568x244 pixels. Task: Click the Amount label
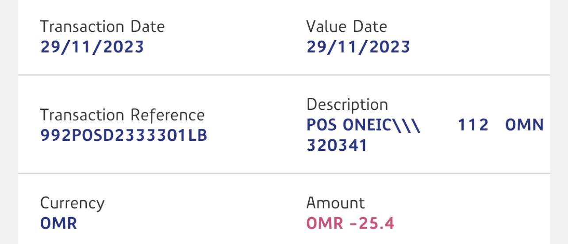click(x=335, y=203)
